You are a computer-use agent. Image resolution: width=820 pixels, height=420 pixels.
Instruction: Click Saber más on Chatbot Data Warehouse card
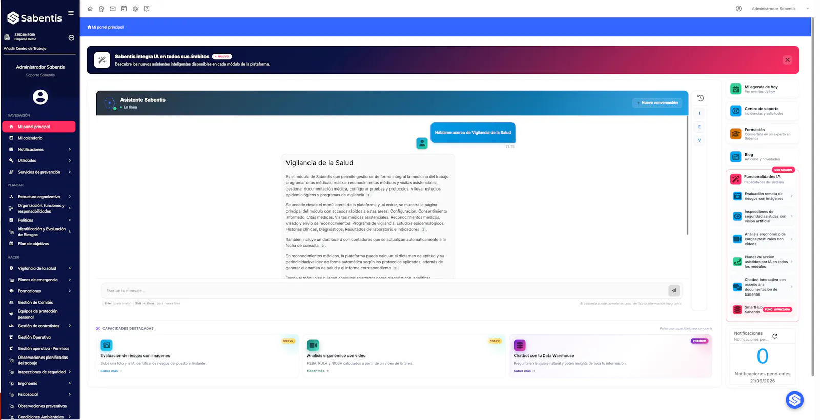[x=524, y=371]
